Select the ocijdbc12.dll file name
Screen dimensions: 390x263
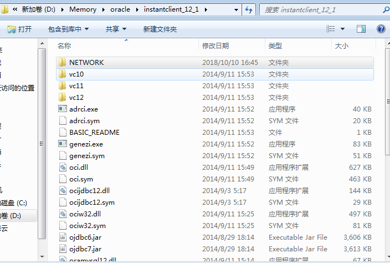tap(89, 191)
